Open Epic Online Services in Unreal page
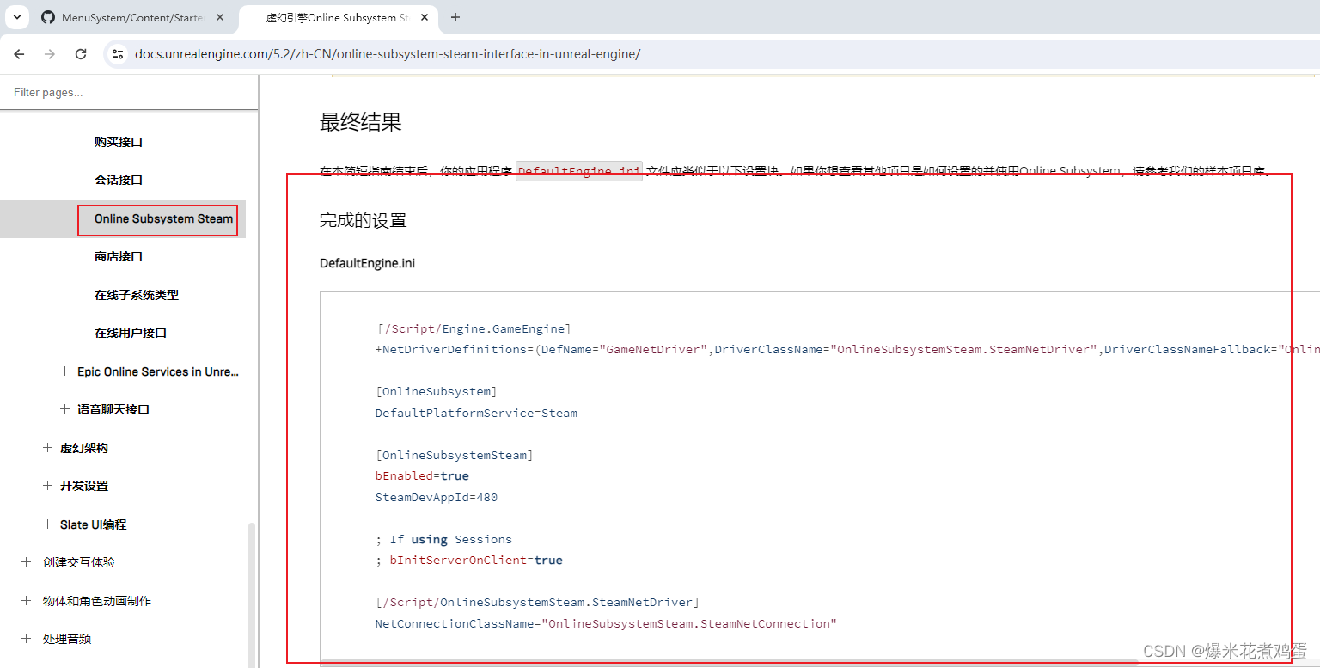Screen dimensions: 1320x668 (158, 371)
